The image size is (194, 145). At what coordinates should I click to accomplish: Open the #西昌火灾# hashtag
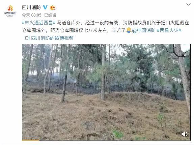(169, 30)
